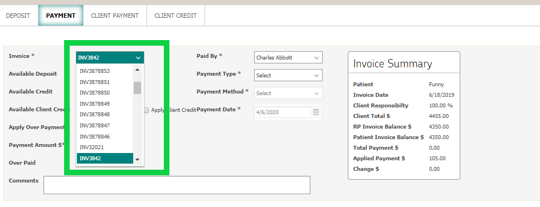Image resolution: width=540 pixels, height=207 pixels.
Task: Click the Client Responsibilty value 100.00 %
Action: tap(441, 106)
